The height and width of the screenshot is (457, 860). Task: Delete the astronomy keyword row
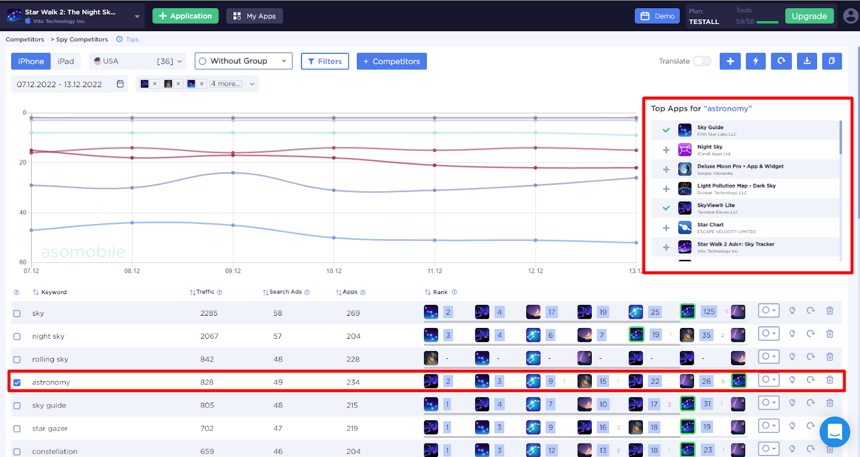830,380
